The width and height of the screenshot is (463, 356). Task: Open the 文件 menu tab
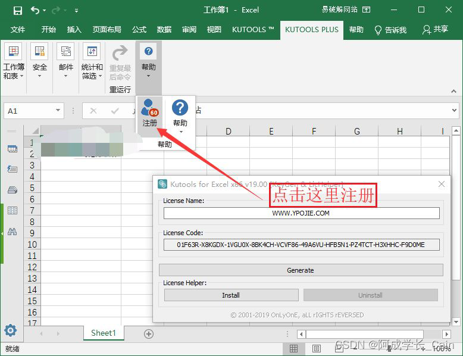(18, 30)
